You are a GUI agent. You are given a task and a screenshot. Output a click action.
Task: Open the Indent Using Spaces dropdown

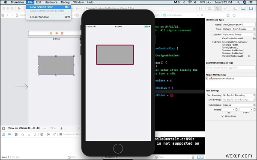click(x=239, y=105)
